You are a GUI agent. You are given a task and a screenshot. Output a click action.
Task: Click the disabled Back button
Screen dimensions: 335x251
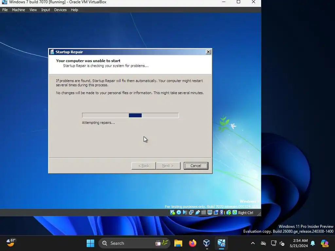tap(144, 166)
